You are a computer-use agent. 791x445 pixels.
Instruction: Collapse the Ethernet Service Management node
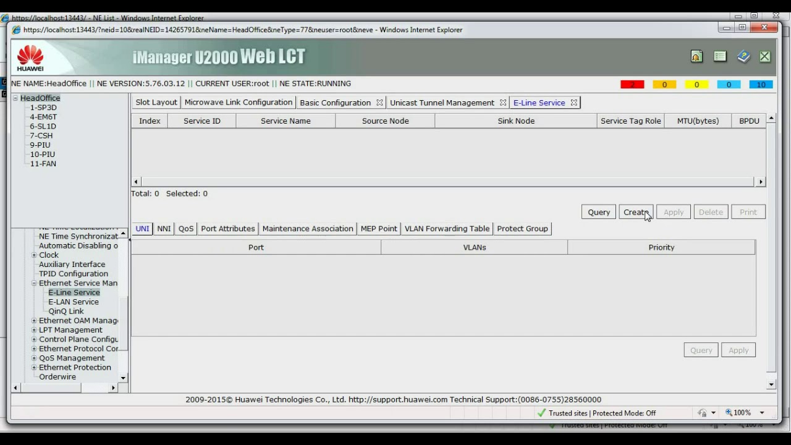(x=34, y=283)
